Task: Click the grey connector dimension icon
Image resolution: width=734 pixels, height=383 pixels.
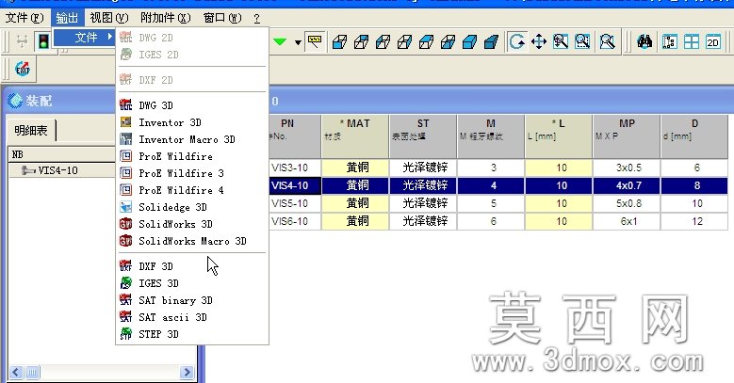Action: [x=22, y=41]
